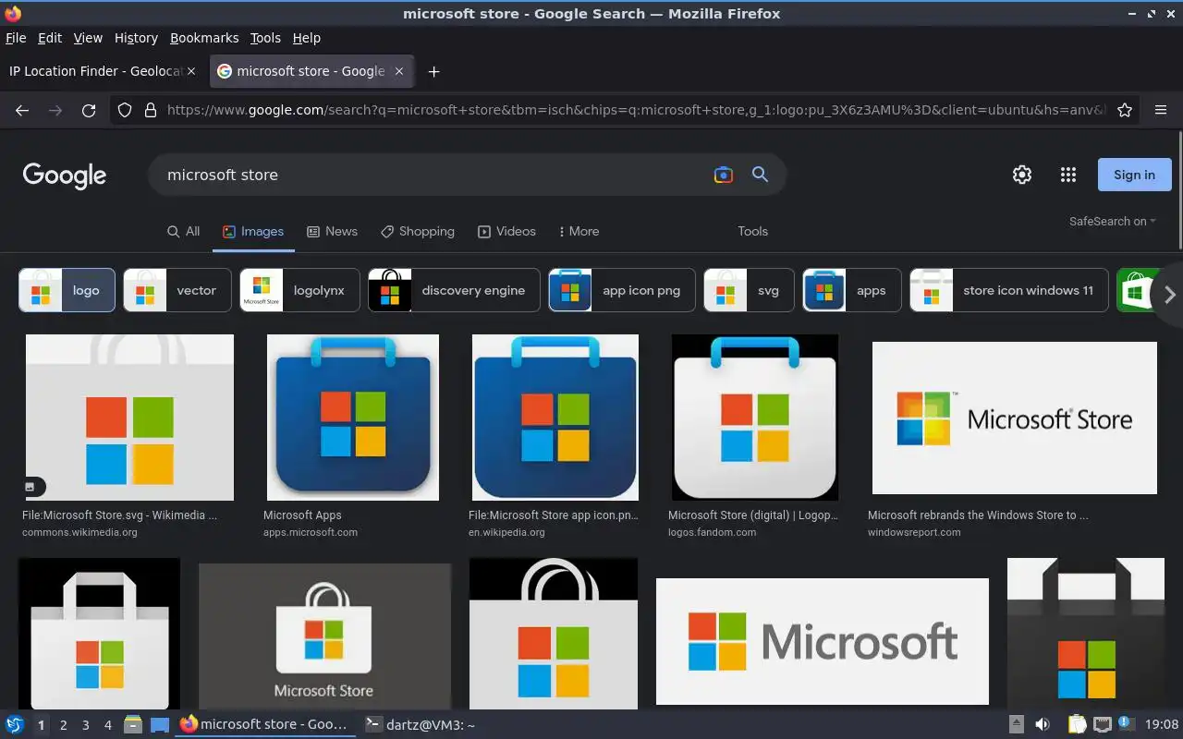Select the app icon png chip

622,290
